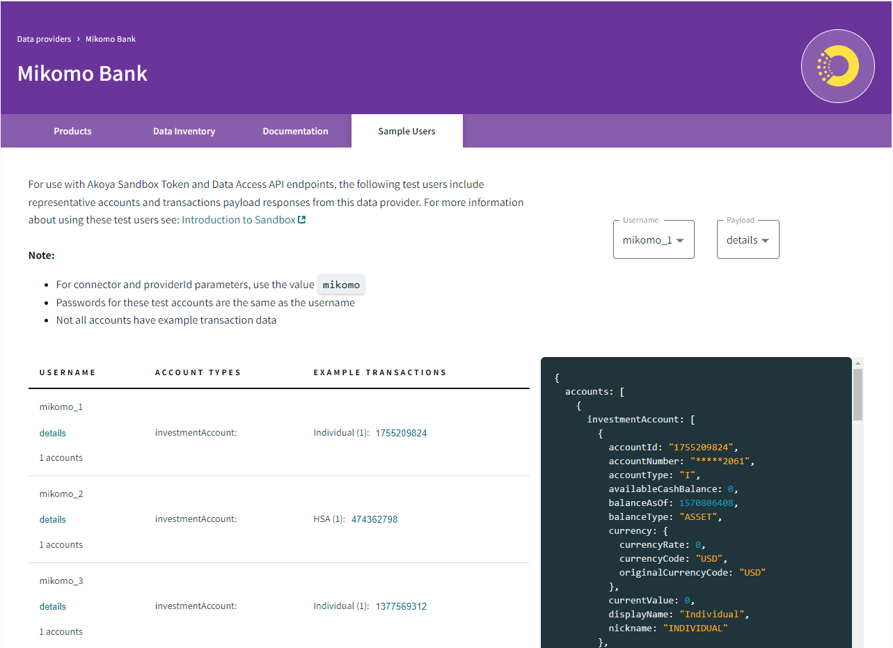Open details for mikomo_3
This screenshot has height=648, width=893.
click(53, 606)
